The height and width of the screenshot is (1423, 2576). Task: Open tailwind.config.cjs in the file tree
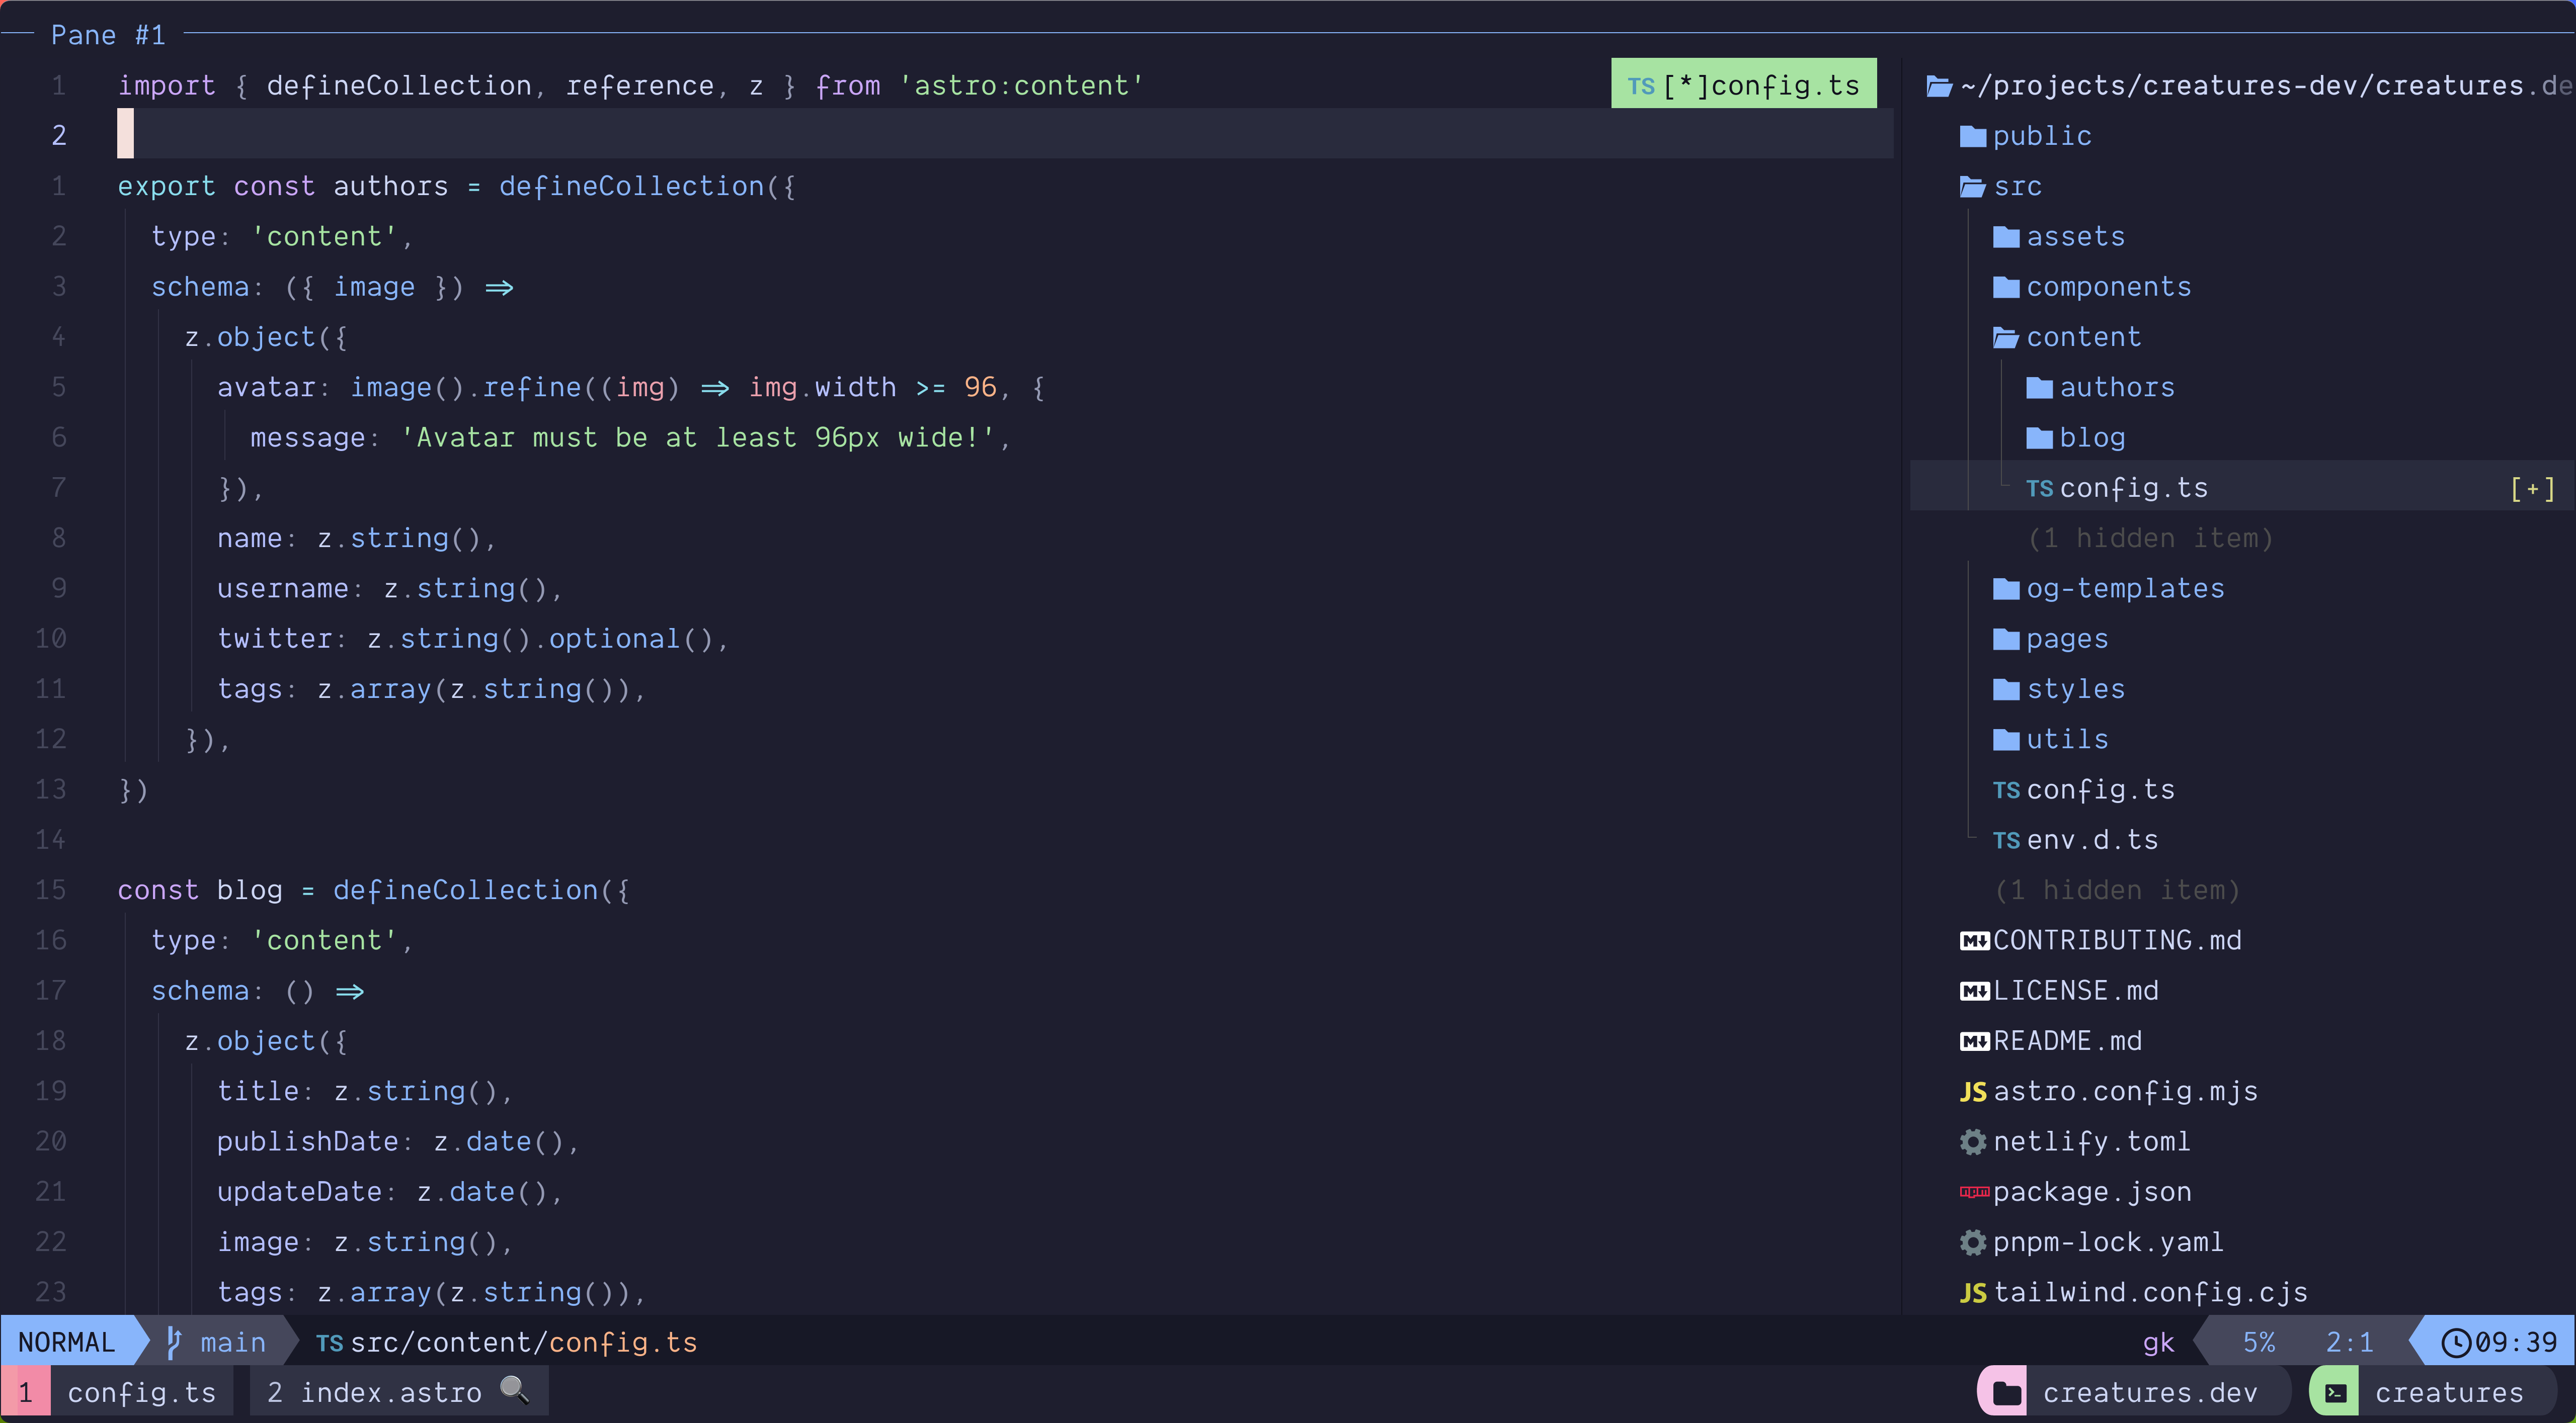[2150, 1292]
